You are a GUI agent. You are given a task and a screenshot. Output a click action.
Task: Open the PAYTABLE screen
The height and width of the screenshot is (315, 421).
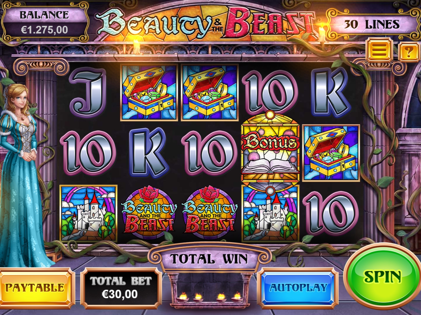coord(35,288)
